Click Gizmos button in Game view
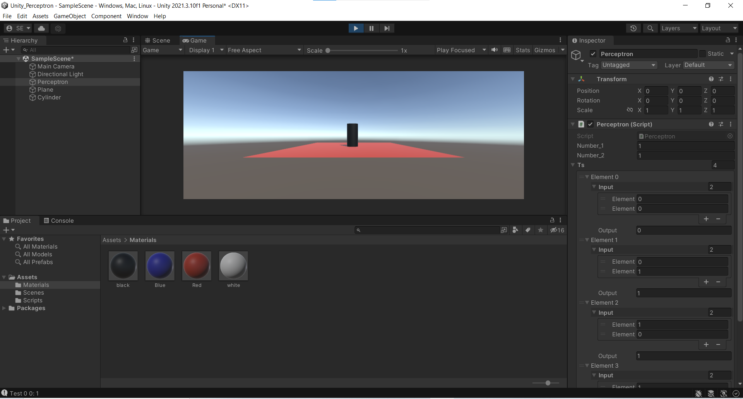Image resolution: width=743 pixels, height=399 pixels. coord(544,50)
